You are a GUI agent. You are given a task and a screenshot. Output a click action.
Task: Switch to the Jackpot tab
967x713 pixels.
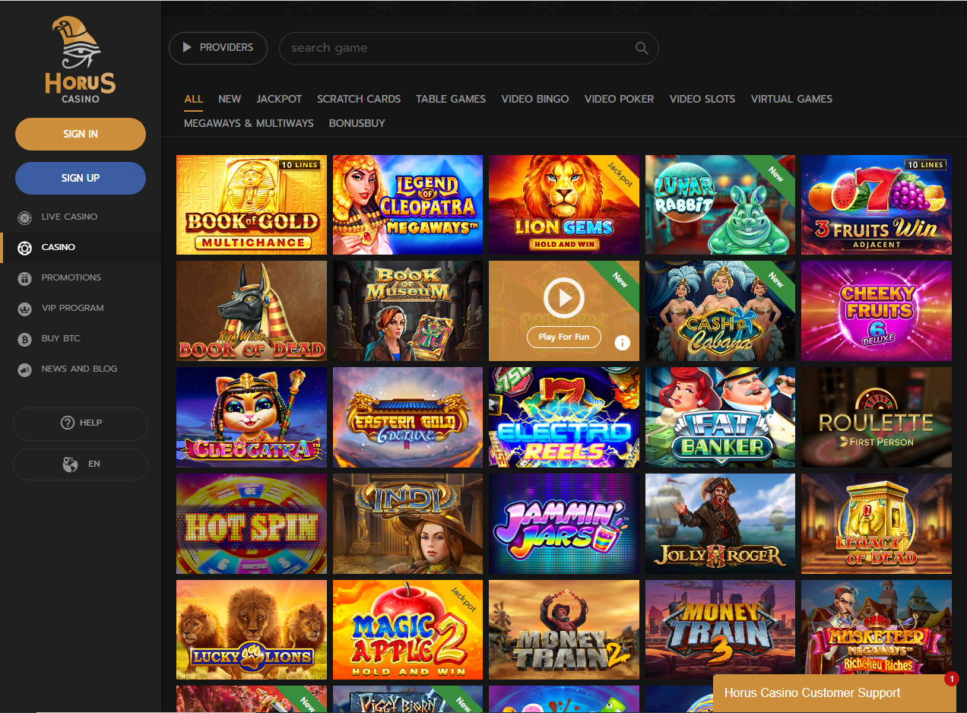pos(279,99)
